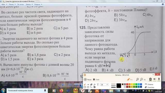The height and width of the screenshot is (93, 165).
Task: Click the large black current color box
Action: point(119,86)
